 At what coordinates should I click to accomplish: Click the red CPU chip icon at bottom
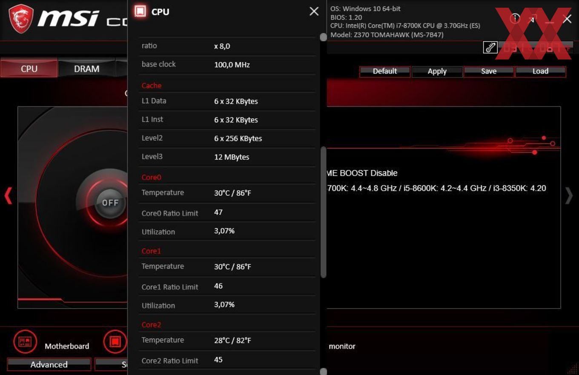(x=115, y=341)
